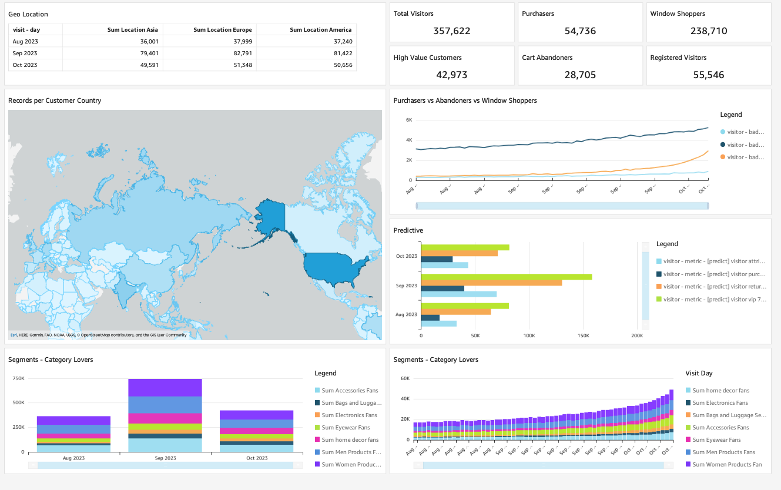Click the green predict visitor vip legend swatch

pyautogui.click(x=659, y=299)
